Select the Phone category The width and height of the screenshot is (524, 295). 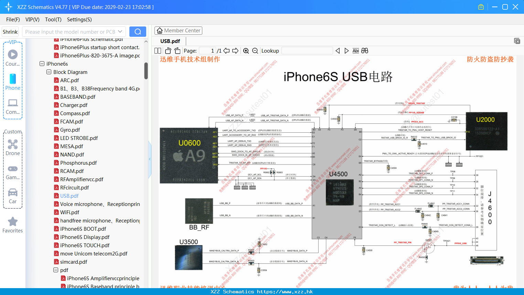(x=13, y=82)
